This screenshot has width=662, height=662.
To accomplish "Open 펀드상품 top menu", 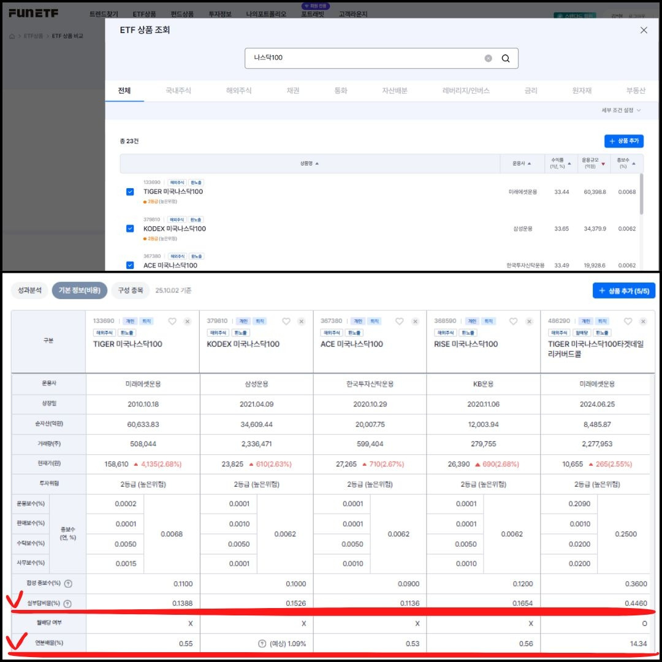I will click(182, 14).
